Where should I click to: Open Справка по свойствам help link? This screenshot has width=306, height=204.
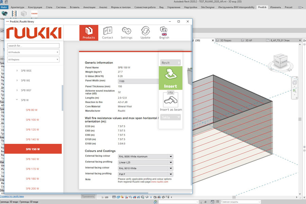12,197
